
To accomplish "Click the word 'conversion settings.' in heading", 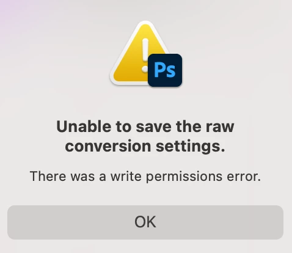I will 145,146.
